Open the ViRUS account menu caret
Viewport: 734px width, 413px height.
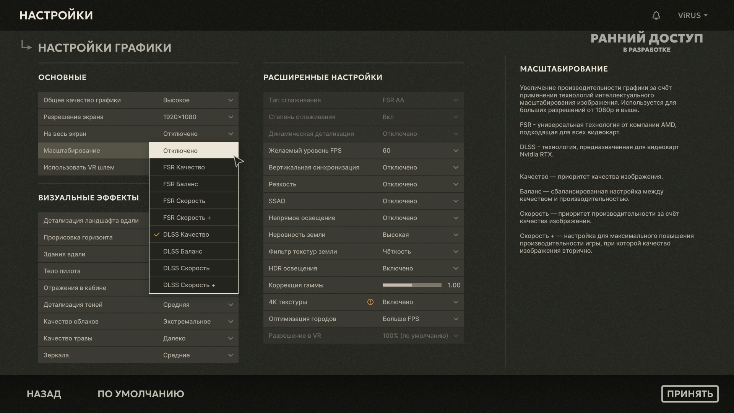coord(706,15)
